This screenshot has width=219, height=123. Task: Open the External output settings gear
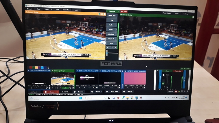click(x=74, y=92)
